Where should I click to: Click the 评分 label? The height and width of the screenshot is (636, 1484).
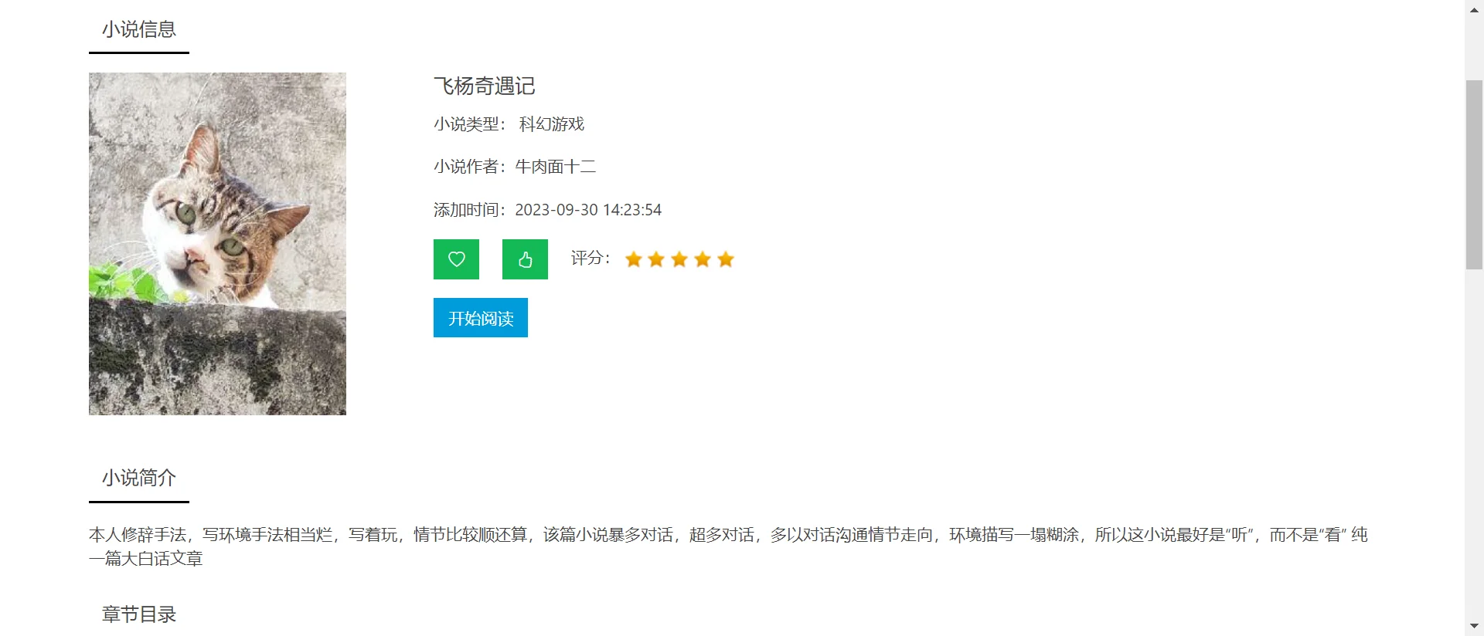(x=591, y=258)
